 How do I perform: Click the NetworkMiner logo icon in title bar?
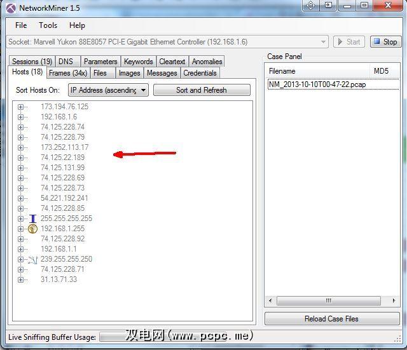coord(11,8)
